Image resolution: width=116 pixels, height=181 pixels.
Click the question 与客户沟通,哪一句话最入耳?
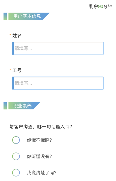pos(41,127)
